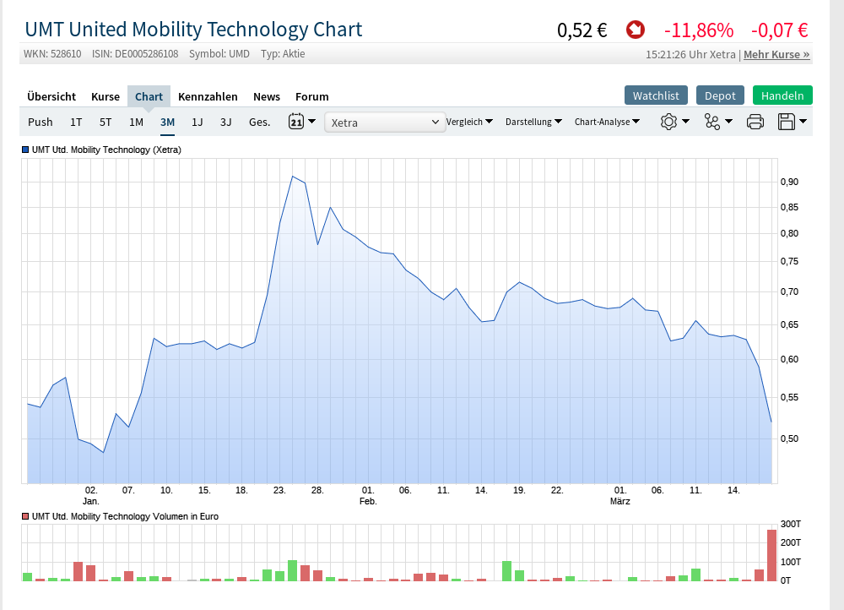Click the Typ: Aktie text
The height and width of the screenshot is (610, 844).
(x=283, y=54)
